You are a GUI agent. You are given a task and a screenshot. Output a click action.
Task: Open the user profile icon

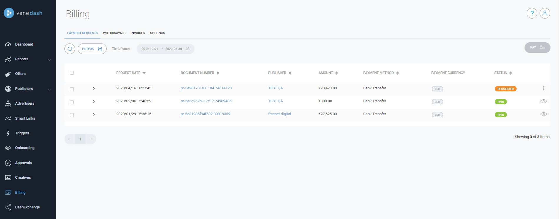click(x=545, y=13)
